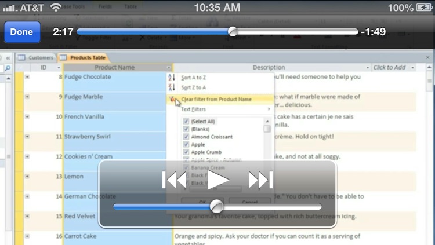Play the video
Image resolution: width=435 pixels, height=245 pixels.
(x=217, y=180)
